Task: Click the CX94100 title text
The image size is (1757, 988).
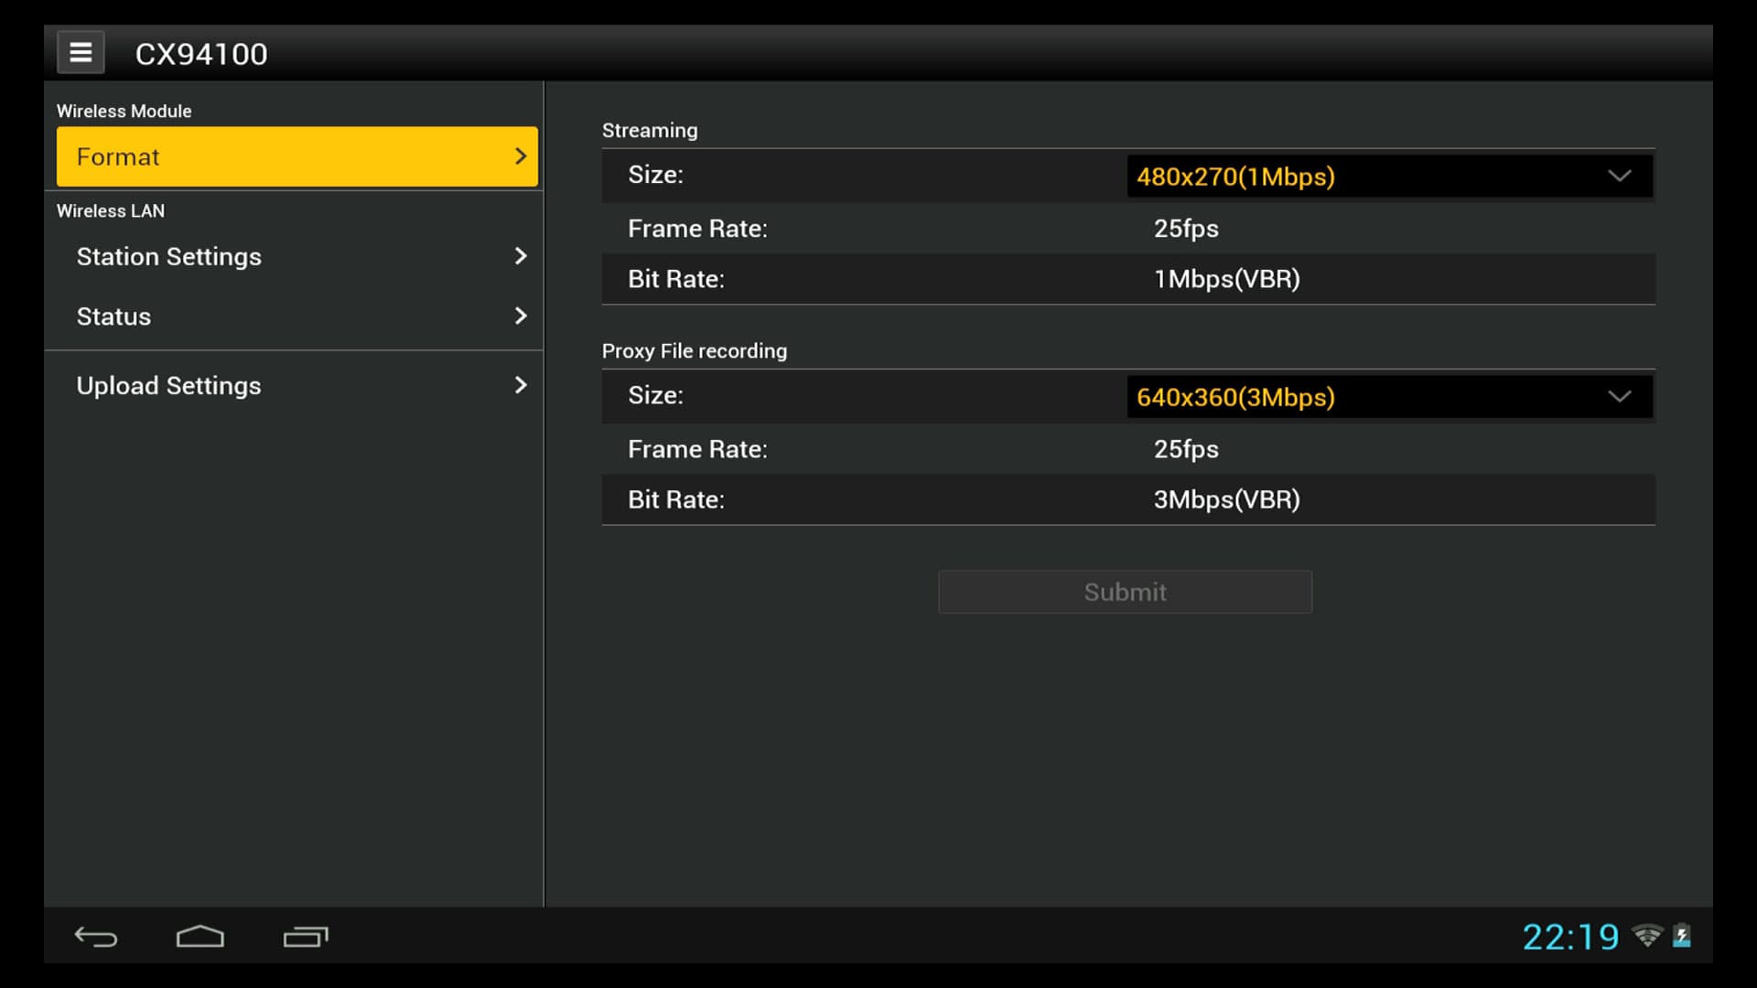Action: point(201,54)
